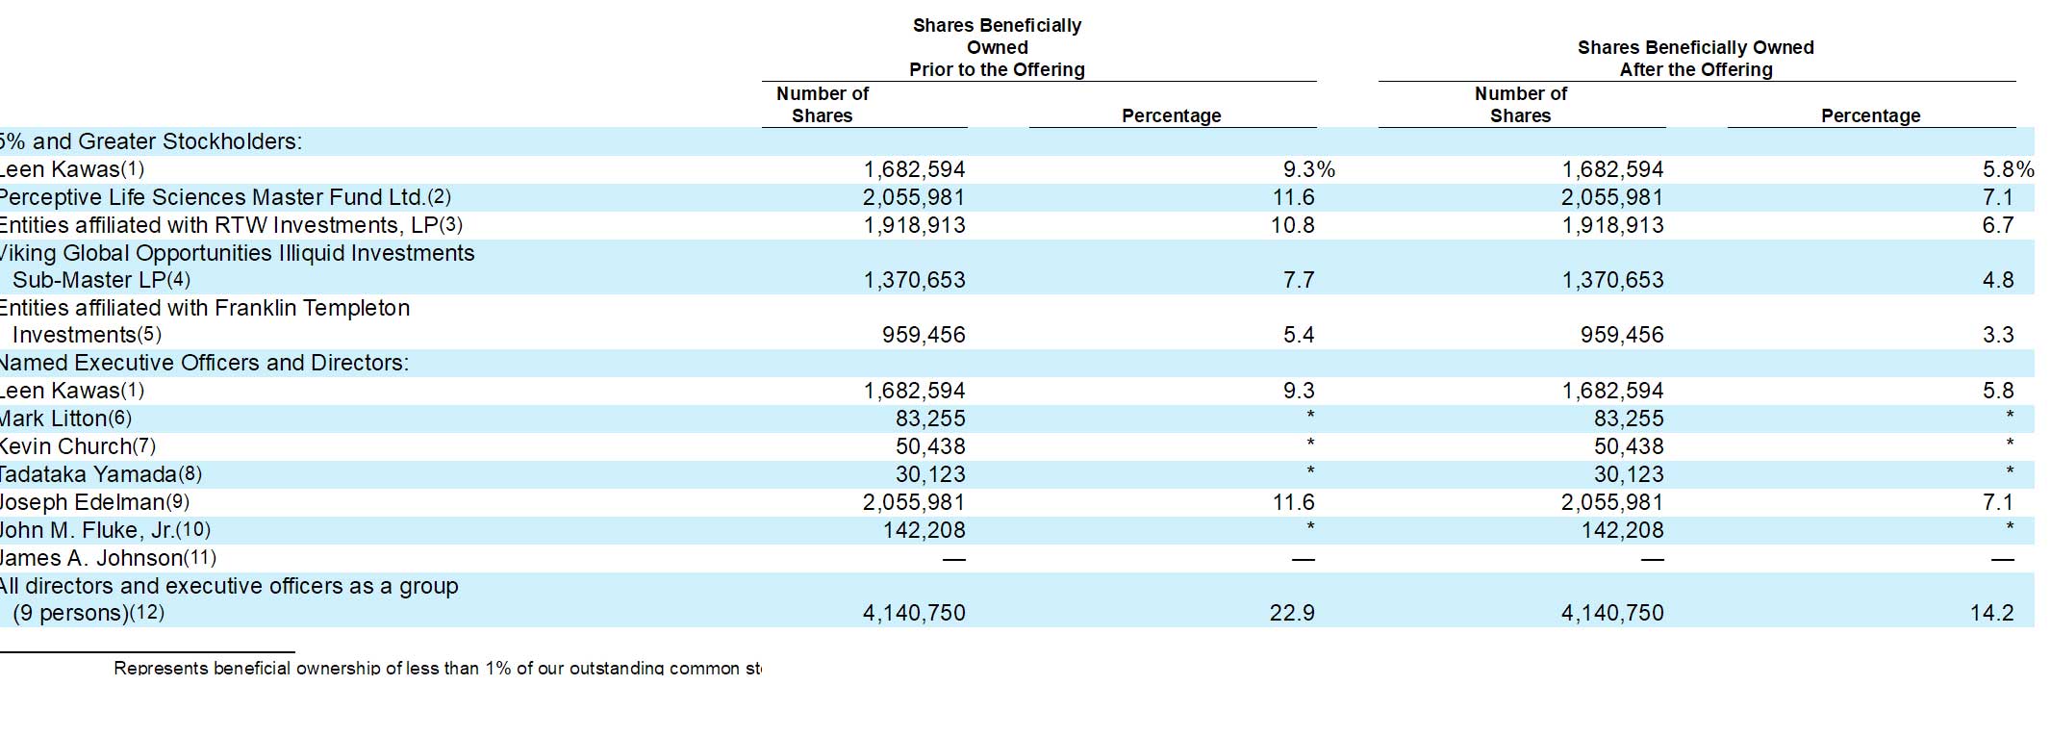Select the "Sub-Master LP(4)" line
Image resolution: width=2051 pixels, height=736 pixels.
click(x=101, y=280)
